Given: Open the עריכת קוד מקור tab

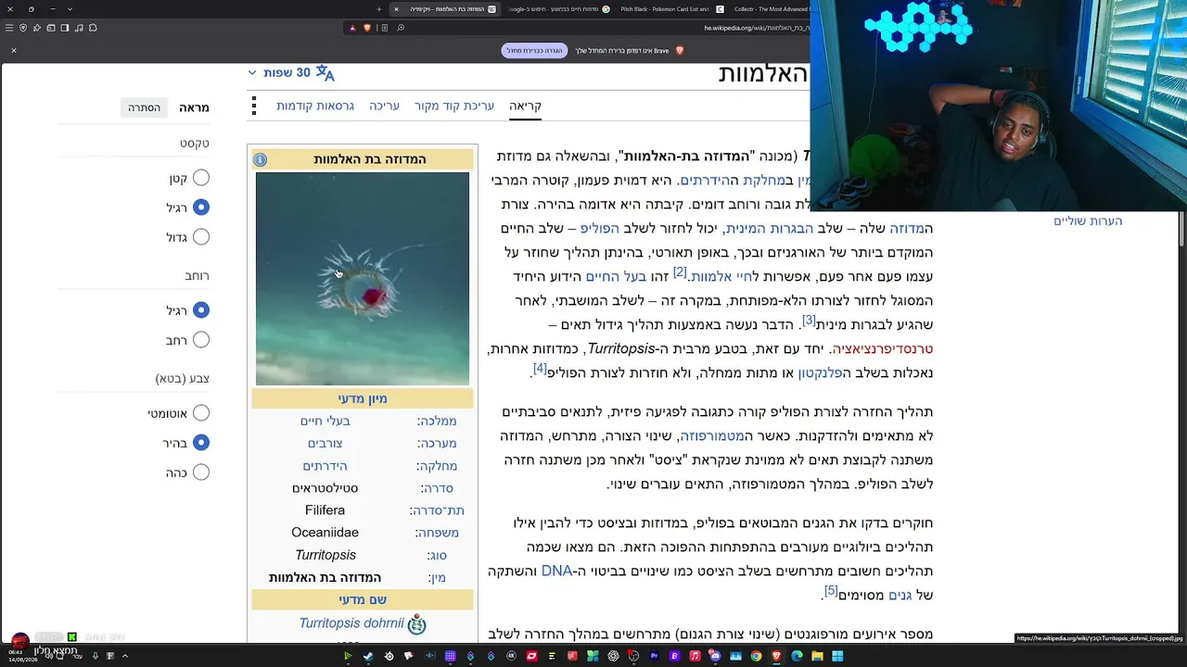Looking at the screenshot, I should (454, 106).
